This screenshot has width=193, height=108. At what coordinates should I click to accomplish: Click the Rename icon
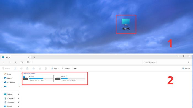click(x=33, y=69)
